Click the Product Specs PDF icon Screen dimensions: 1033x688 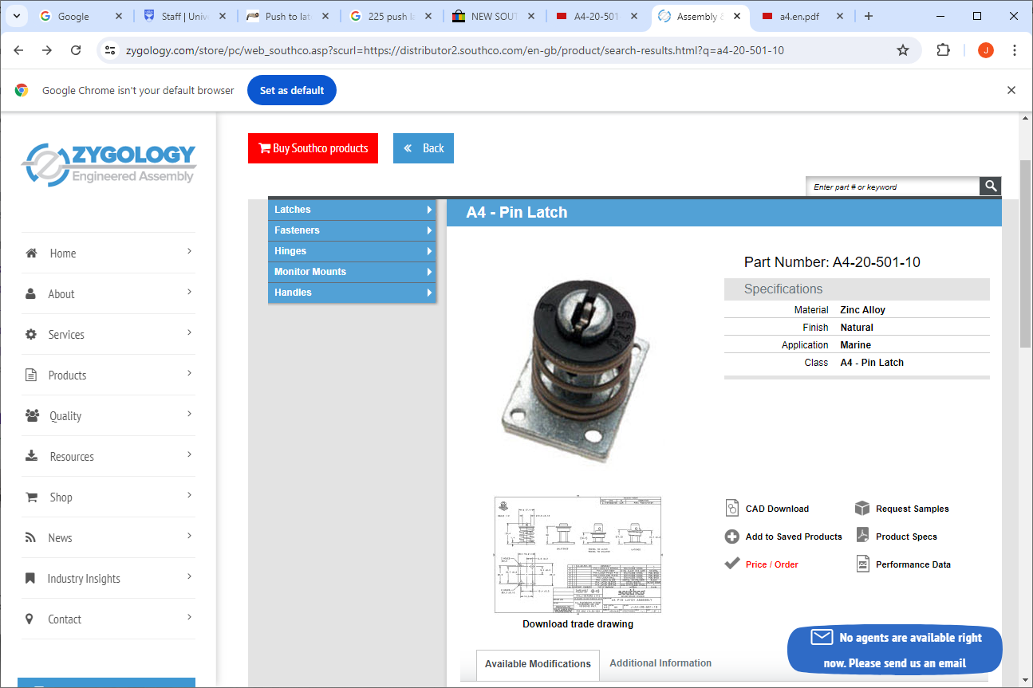[x=861, y=536]
